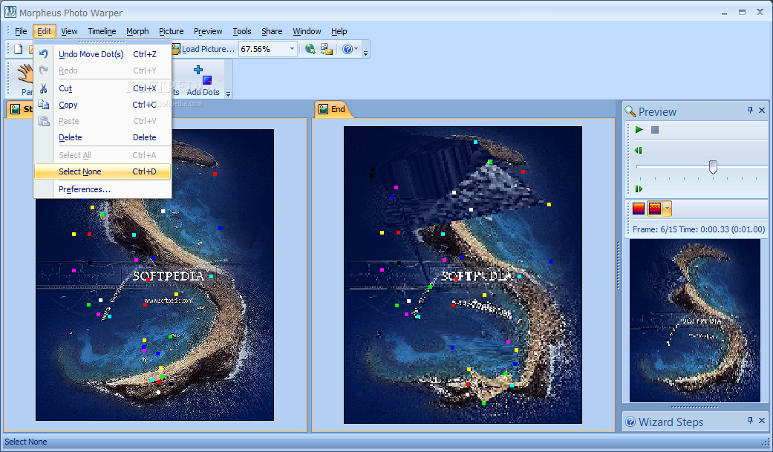Screen dimensions: 773x452
Task: Select the Pan hand tool
Action: coord(25,79)
